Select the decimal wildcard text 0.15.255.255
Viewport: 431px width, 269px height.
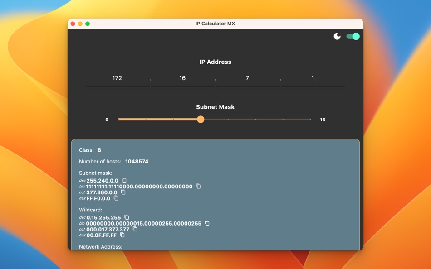(103, 218)
